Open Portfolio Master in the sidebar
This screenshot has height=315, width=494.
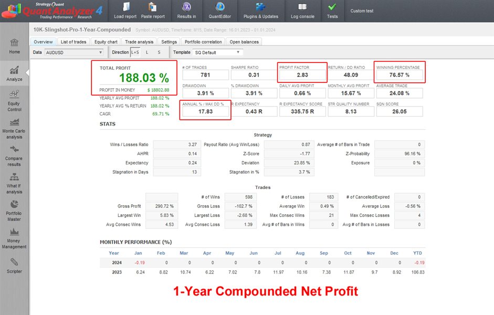[14, 211]
